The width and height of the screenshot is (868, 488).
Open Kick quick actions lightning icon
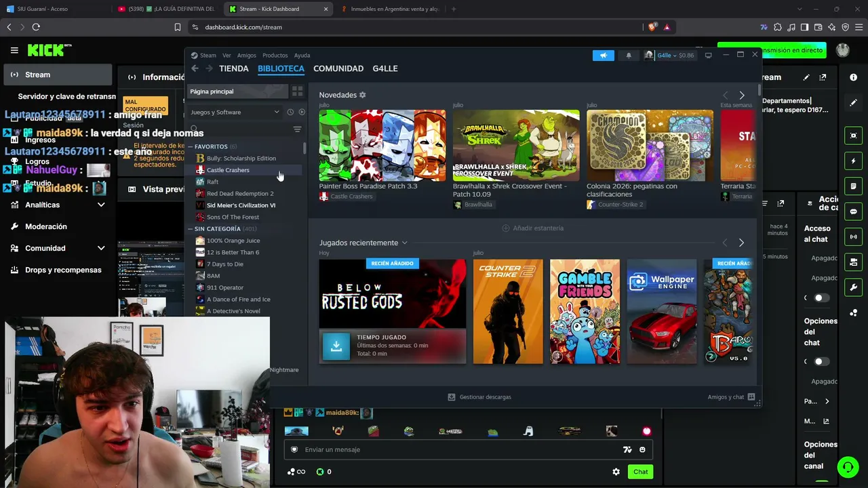click(853, 161)
